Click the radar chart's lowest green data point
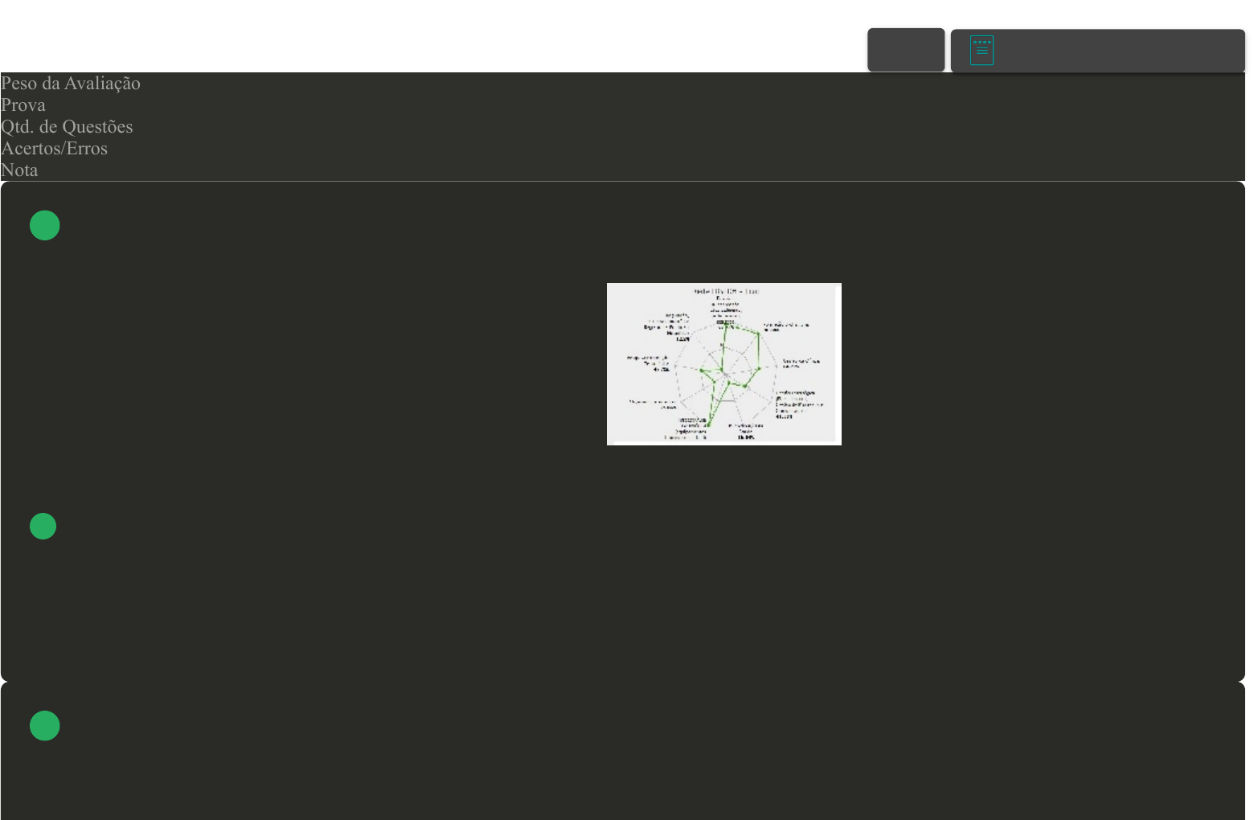1254x820 pixels. pos(708,424)
